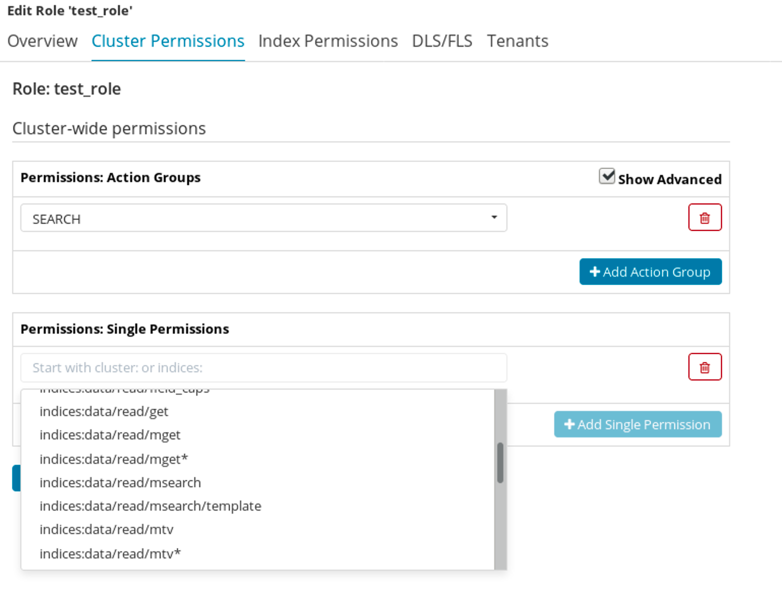Delete the SEARCH action group row

(x=705, y=218)
